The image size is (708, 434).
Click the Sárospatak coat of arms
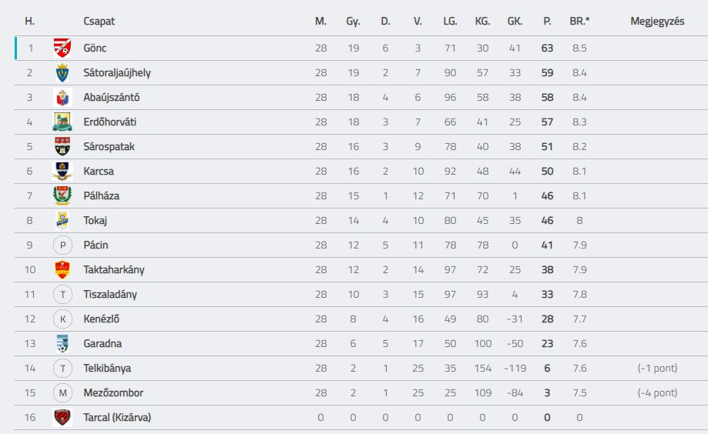pyautogui.click(x=62, y=147)
